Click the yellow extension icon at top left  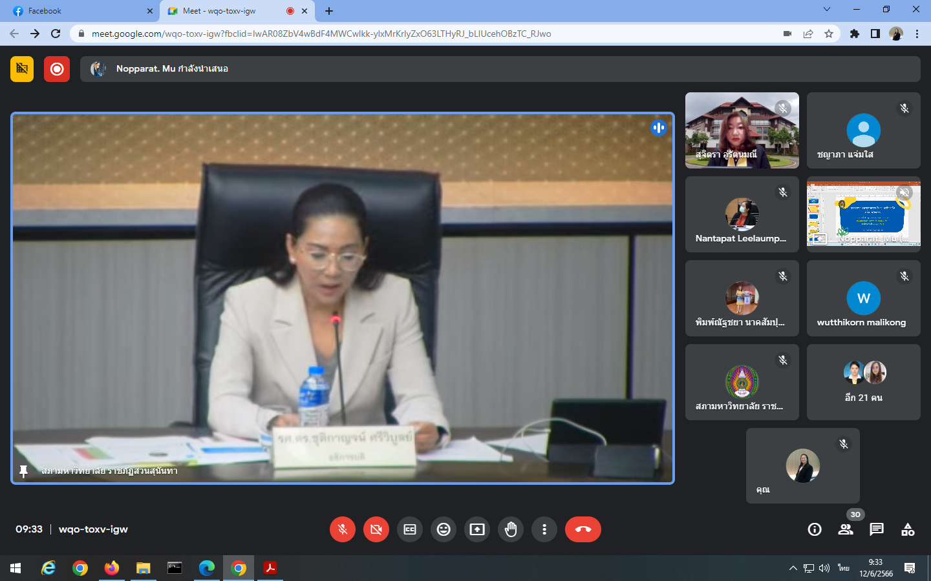pos(22,68)
